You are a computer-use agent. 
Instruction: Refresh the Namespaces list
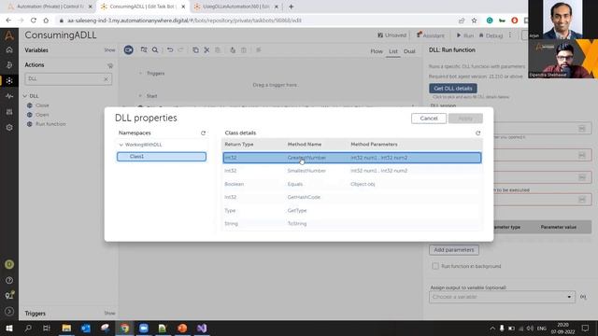tap(204, 133)
